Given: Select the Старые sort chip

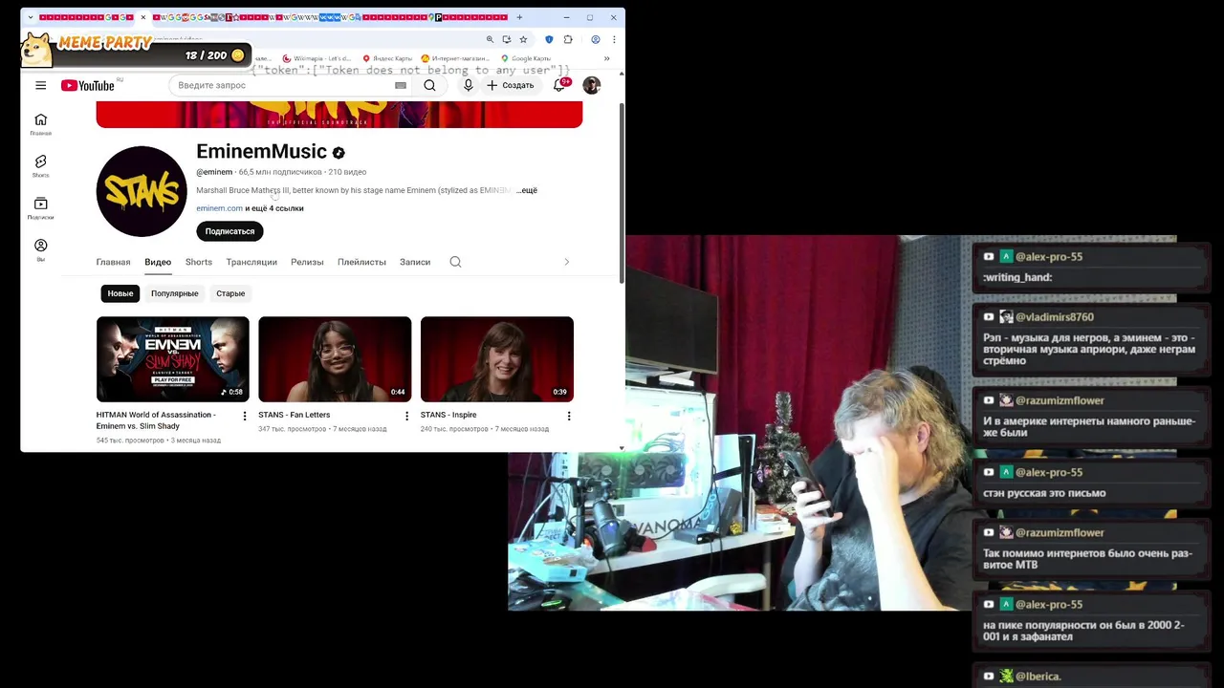Looking at the screenshot, I should [x=230, y=293].
